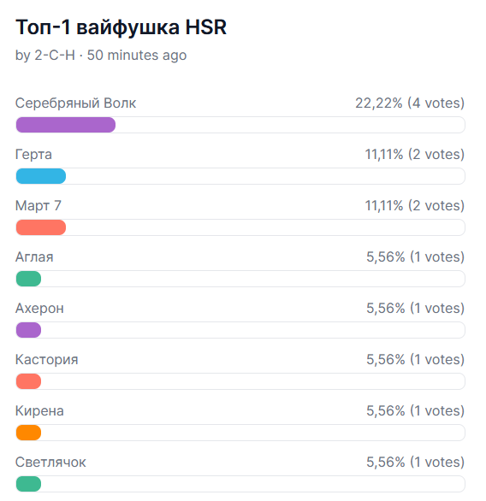Select the poll title Топ-1 вайфушка HSR
This screenshot has height=501, width=486.
click(x=121, y=27)
